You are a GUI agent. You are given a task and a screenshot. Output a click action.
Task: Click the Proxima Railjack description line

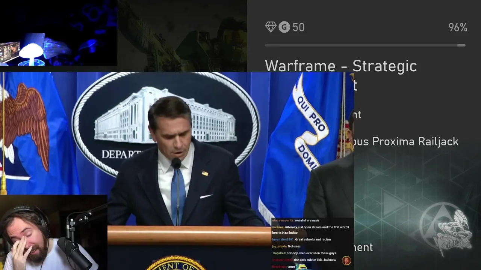(406, 142)
